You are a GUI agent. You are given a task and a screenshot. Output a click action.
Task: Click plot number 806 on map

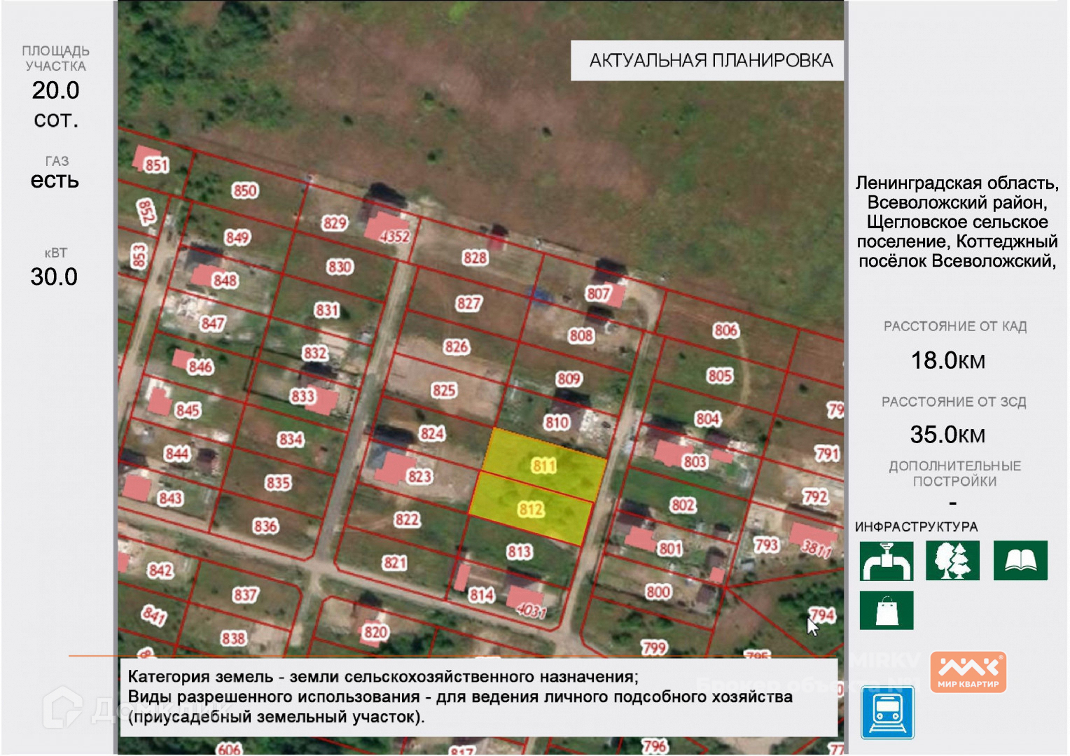tap(726, 330)
